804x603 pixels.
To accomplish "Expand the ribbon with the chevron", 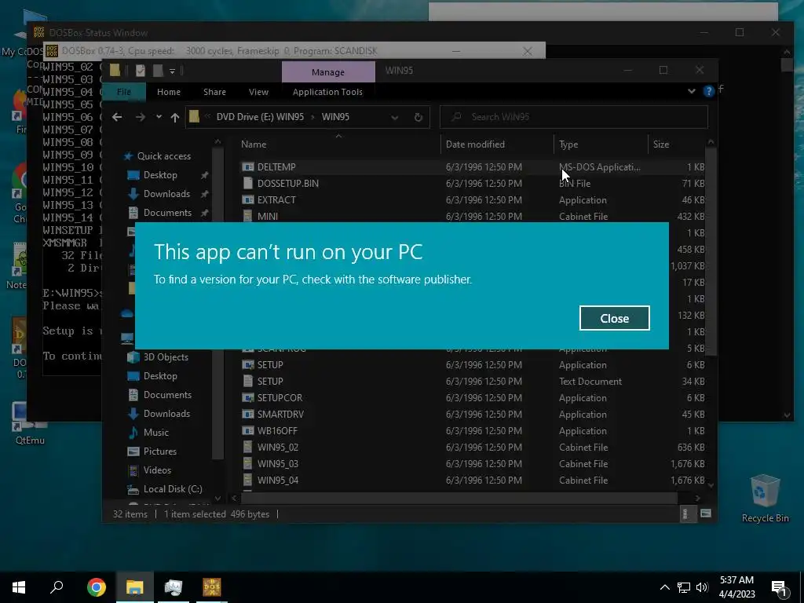I will pos(692,91).
